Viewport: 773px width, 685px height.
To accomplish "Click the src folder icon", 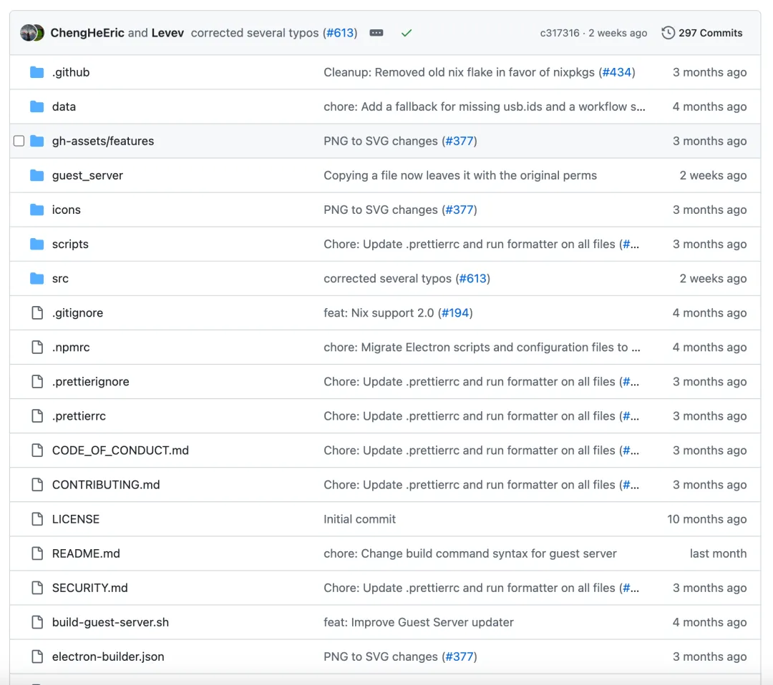I will pyautogui.click(x=37, y=278).
